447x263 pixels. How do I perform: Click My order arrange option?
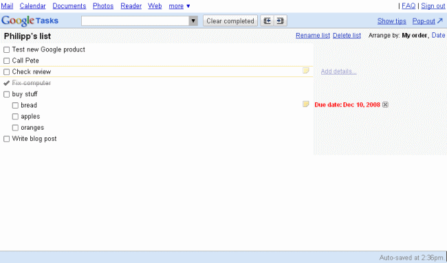[414, 36]
